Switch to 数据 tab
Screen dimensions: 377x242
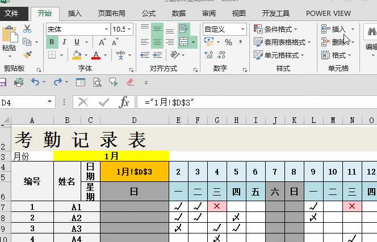pyautogui.click(x=179, y=14)
